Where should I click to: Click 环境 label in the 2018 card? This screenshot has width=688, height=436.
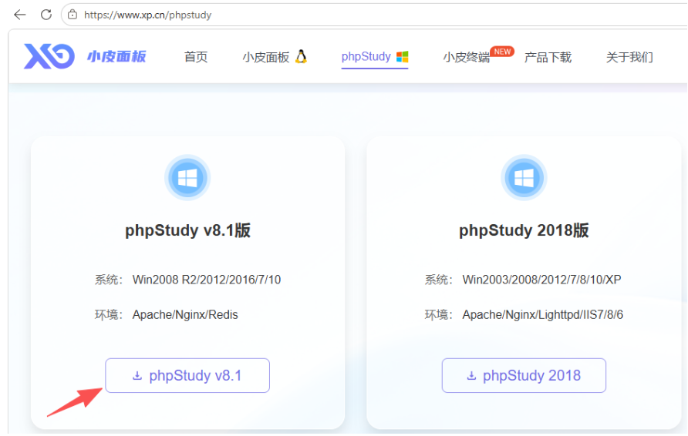tap(438, 314)
